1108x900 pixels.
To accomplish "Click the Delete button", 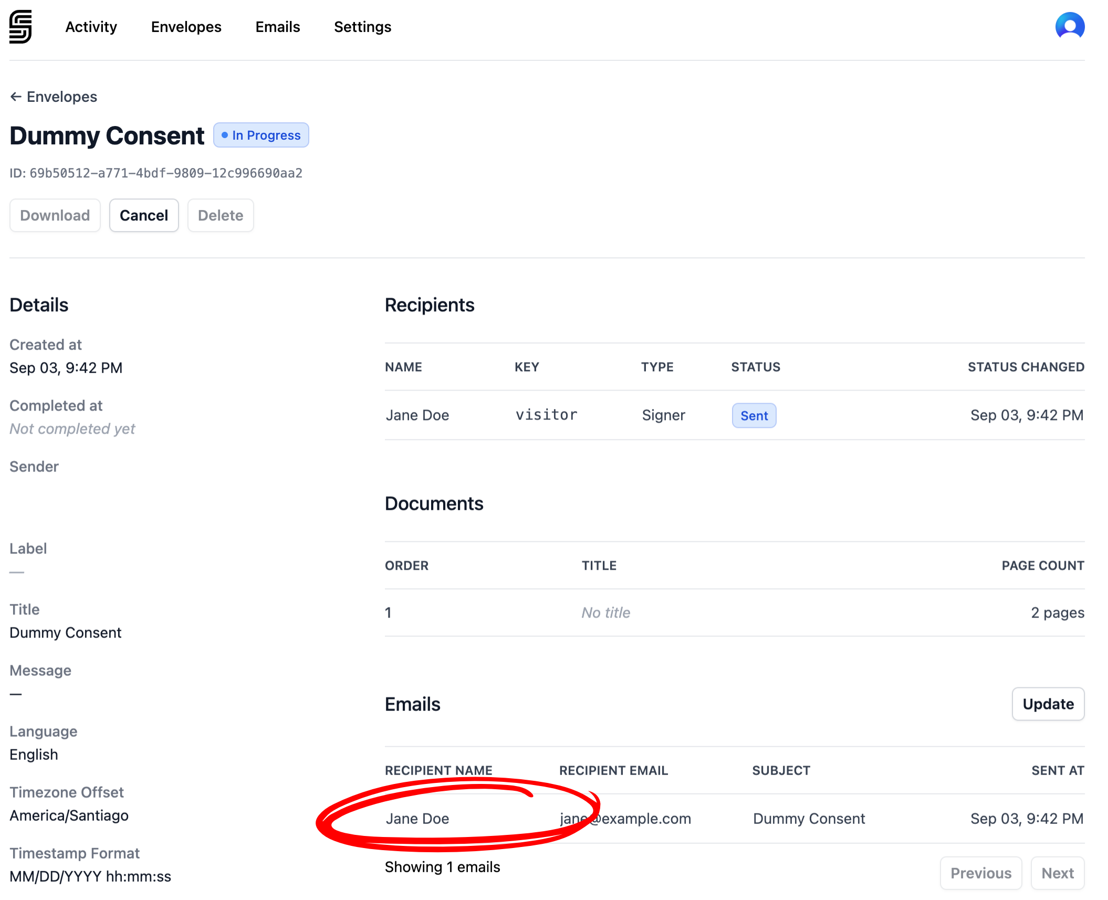I will pos(220,215).
